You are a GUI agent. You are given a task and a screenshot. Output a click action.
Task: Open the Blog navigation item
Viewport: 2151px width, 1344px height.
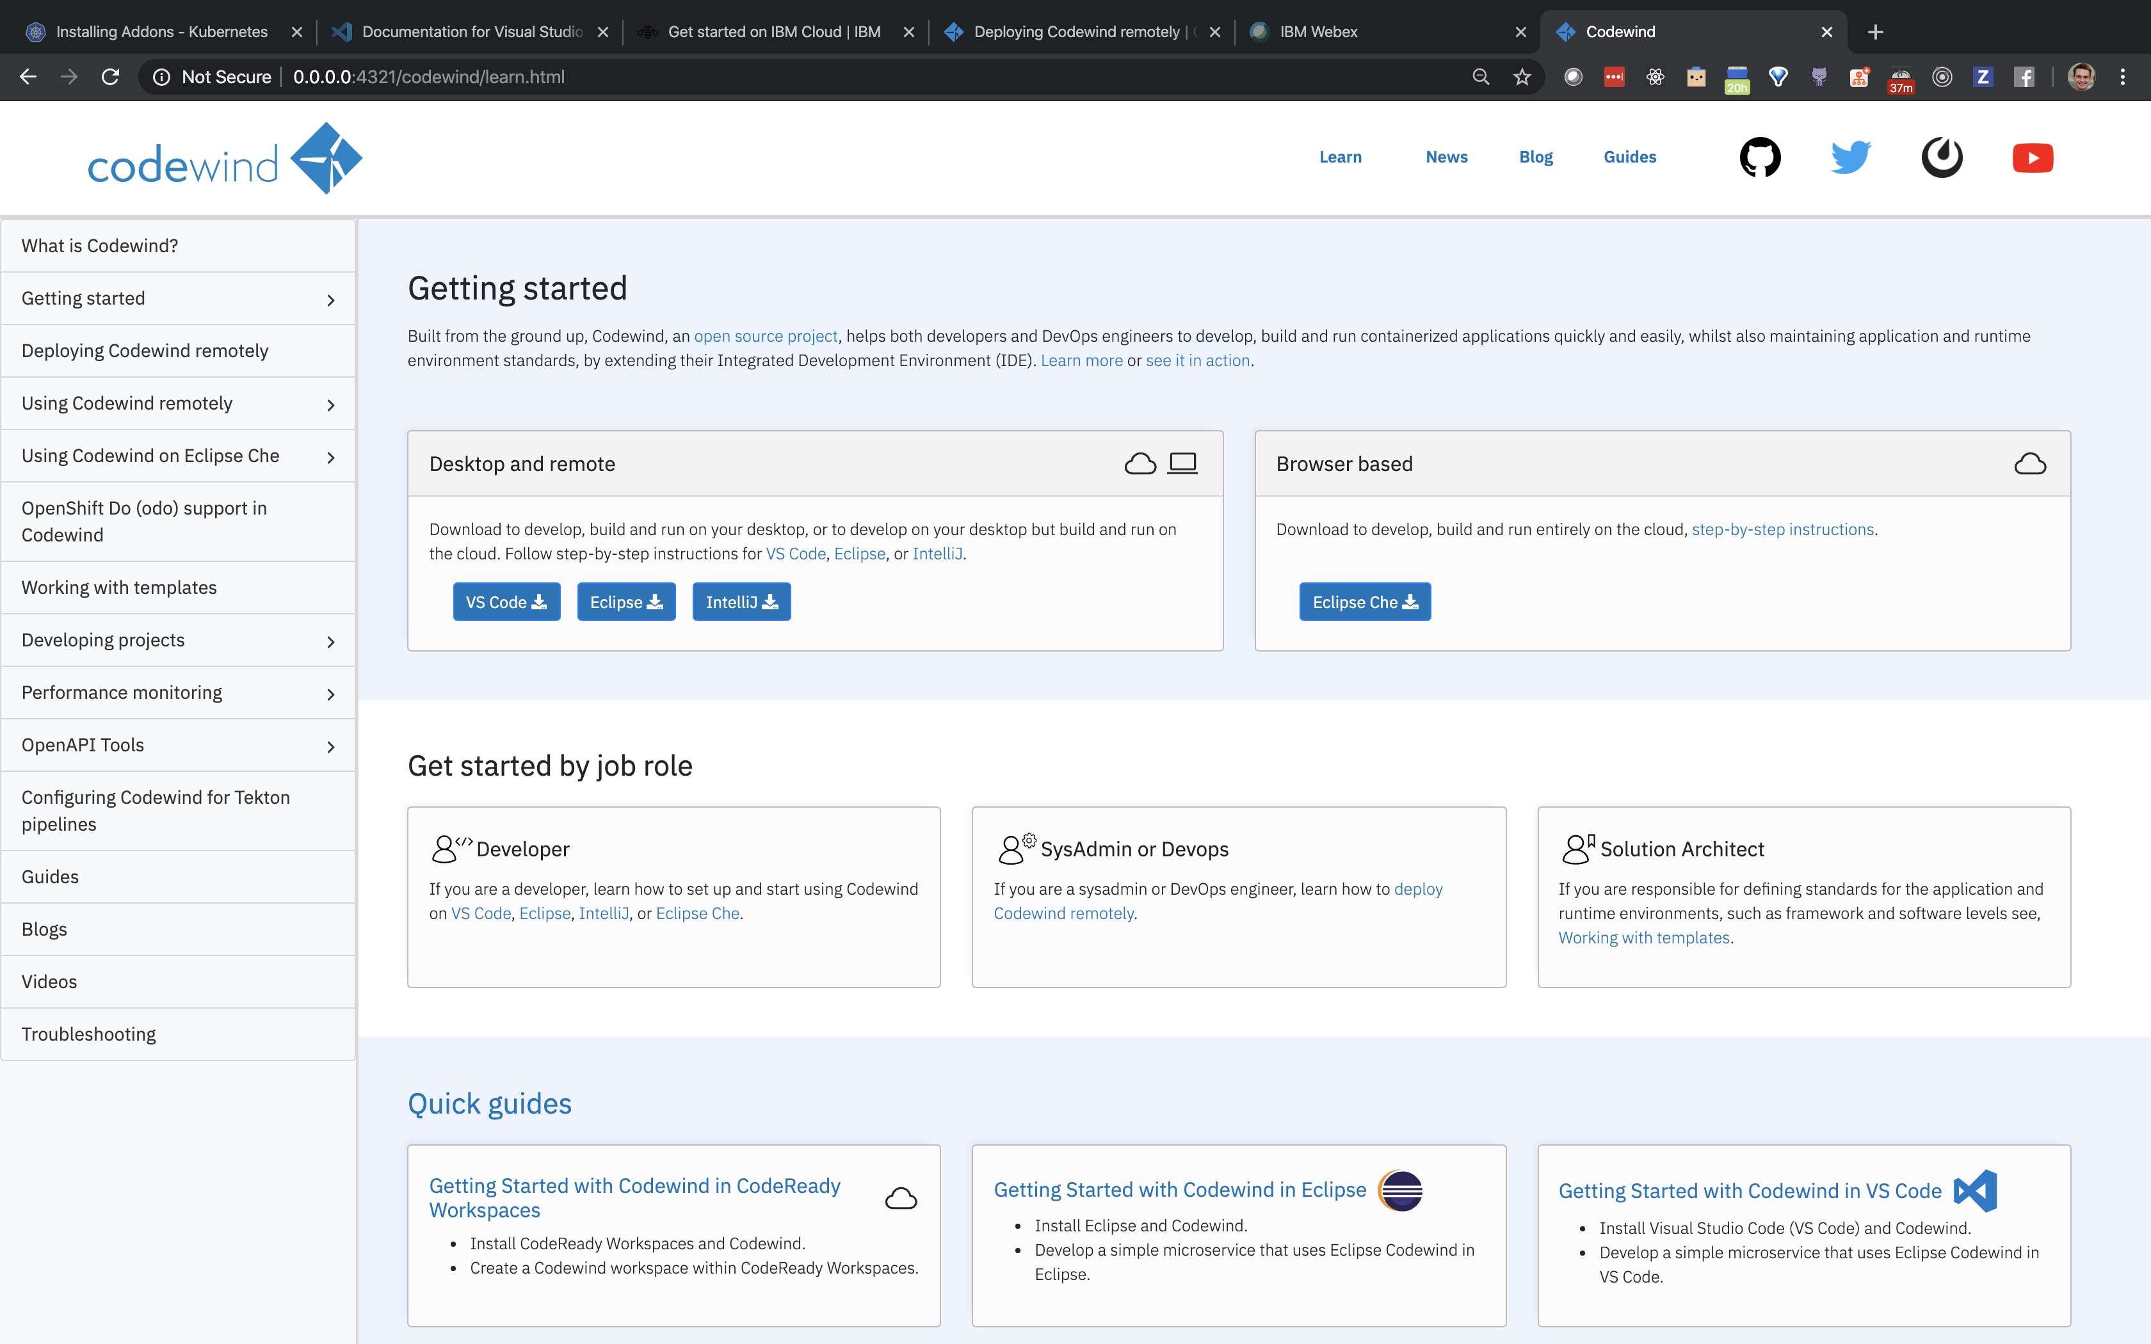coord(1536,156)
